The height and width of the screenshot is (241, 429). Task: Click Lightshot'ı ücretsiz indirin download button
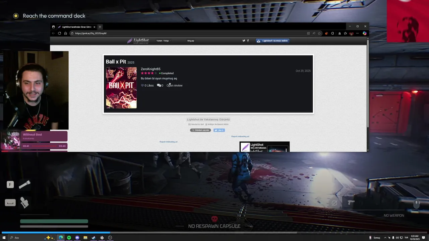[272, 41]
